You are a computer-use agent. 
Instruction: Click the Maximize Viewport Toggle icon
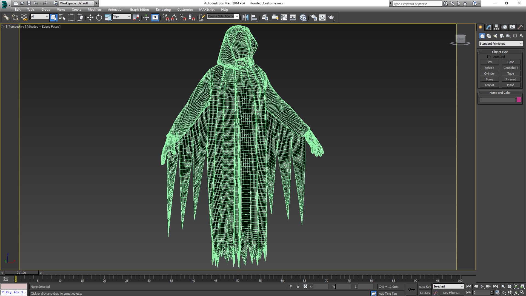[522, 292]
